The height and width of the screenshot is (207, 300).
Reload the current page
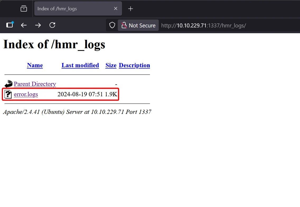pos(52,25)
